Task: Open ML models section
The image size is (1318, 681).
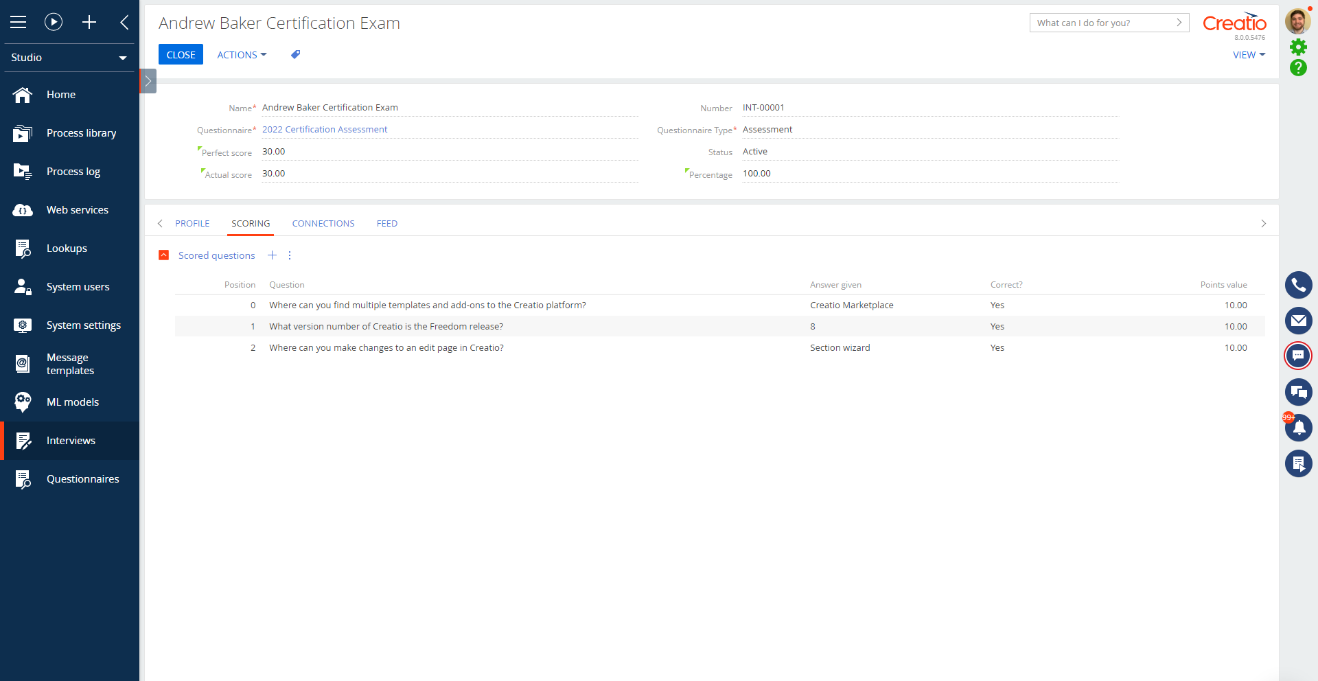Action: pyautogui.click(x=69, y=402)
